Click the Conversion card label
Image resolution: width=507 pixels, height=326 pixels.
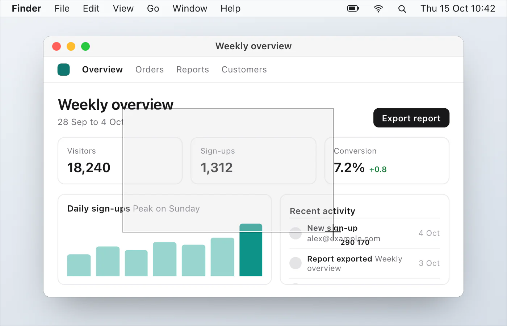[x=355, y=151]
